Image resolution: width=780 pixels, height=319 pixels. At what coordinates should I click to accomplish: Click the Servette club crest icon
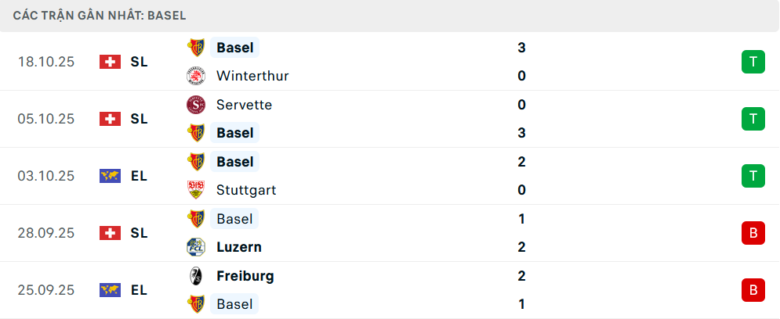[x=195, y=105]
